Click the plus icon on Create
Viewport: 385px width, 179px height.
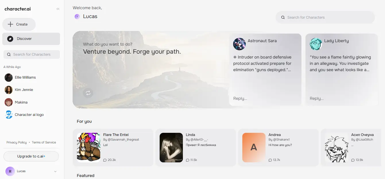pos(10,24)
